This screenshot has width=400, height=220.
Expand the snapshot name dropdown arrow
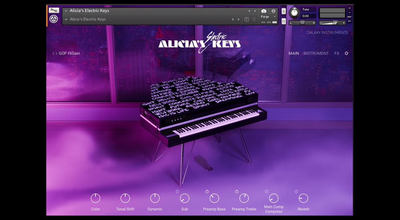(66, 19)
